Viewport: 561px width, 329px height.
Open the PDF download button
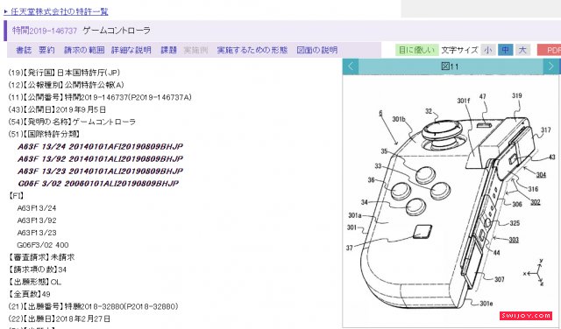point(550,50)
